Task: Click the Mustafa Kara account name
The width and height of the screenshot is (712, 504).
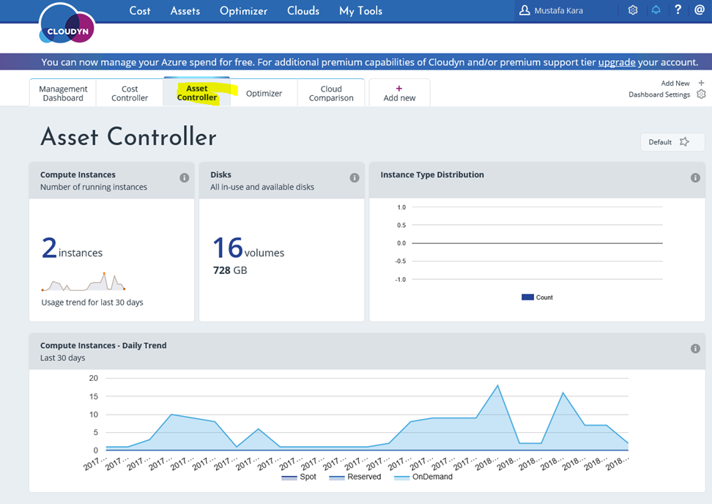Action: point(558,10)
